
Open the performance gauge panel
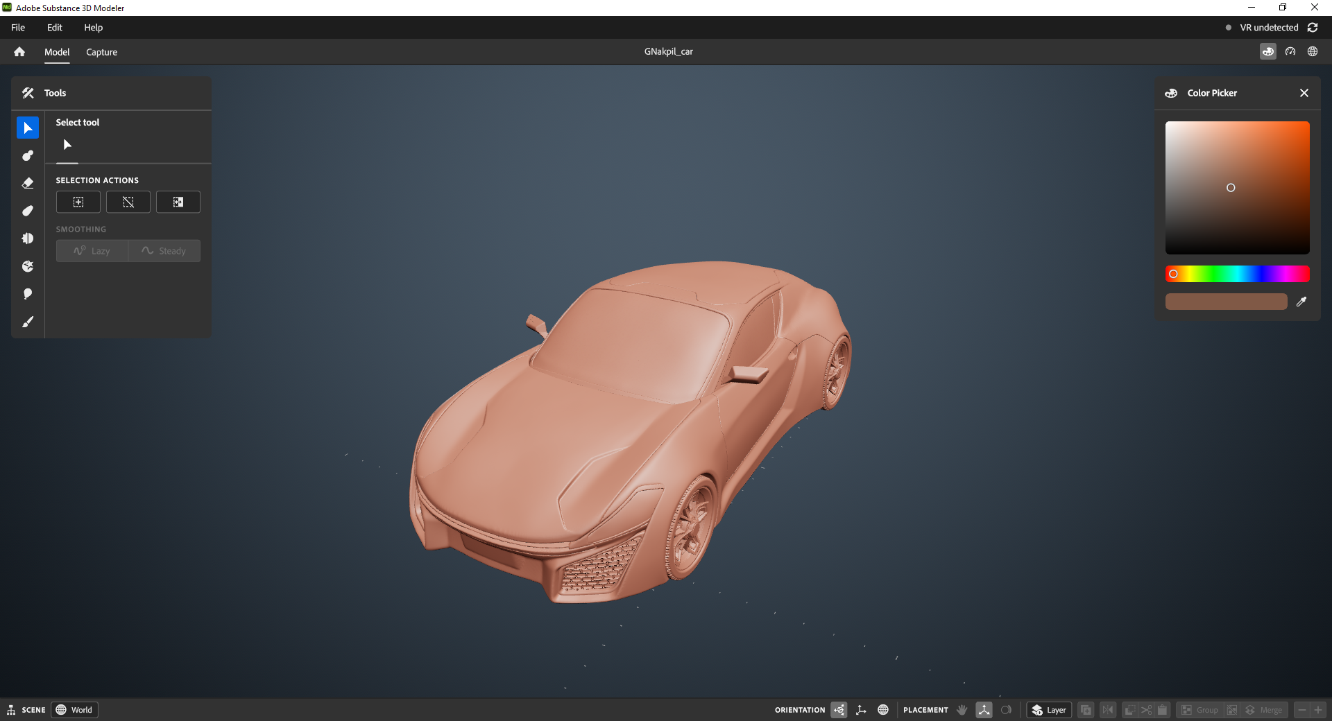coord(1290,52)
